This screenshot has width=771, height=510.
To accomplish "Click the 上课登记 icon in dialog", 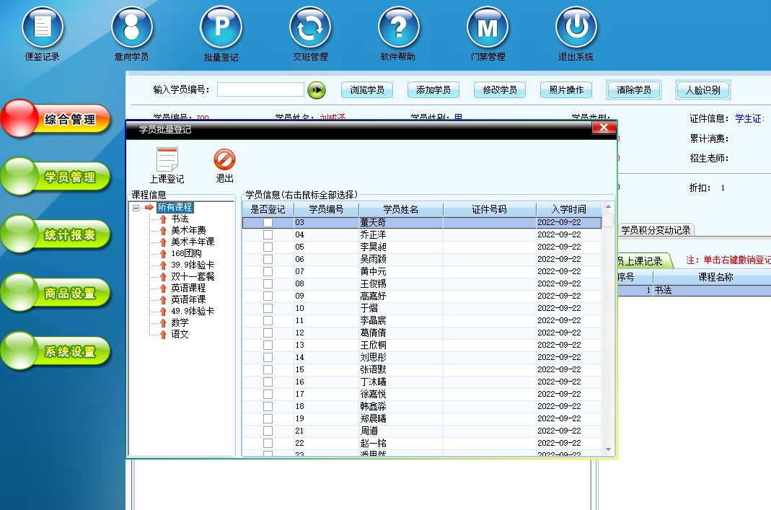I will pos(167,160).
